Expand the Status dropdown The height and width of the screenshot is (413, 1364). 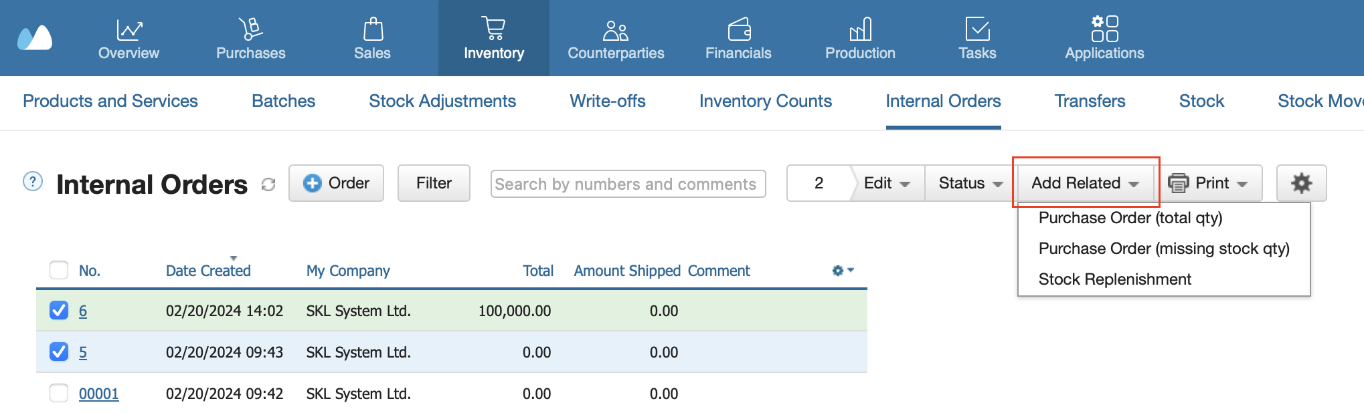[x=970, y=183]
